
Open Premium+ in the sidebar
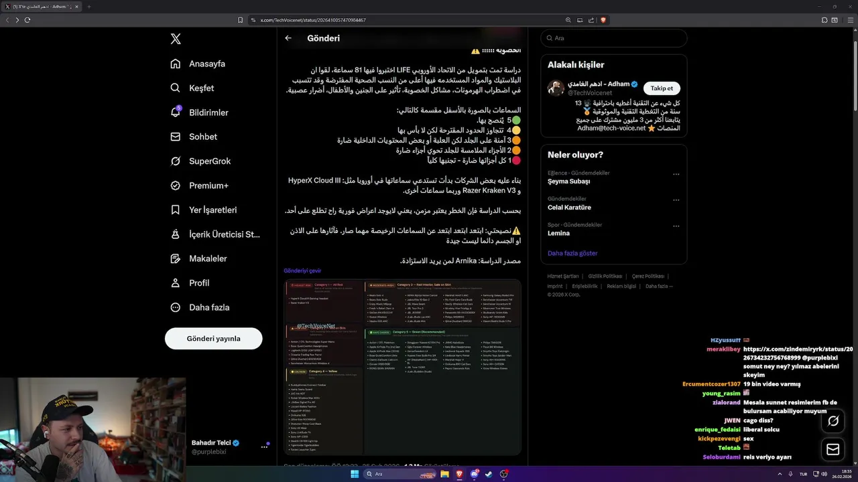coord(199,185)
